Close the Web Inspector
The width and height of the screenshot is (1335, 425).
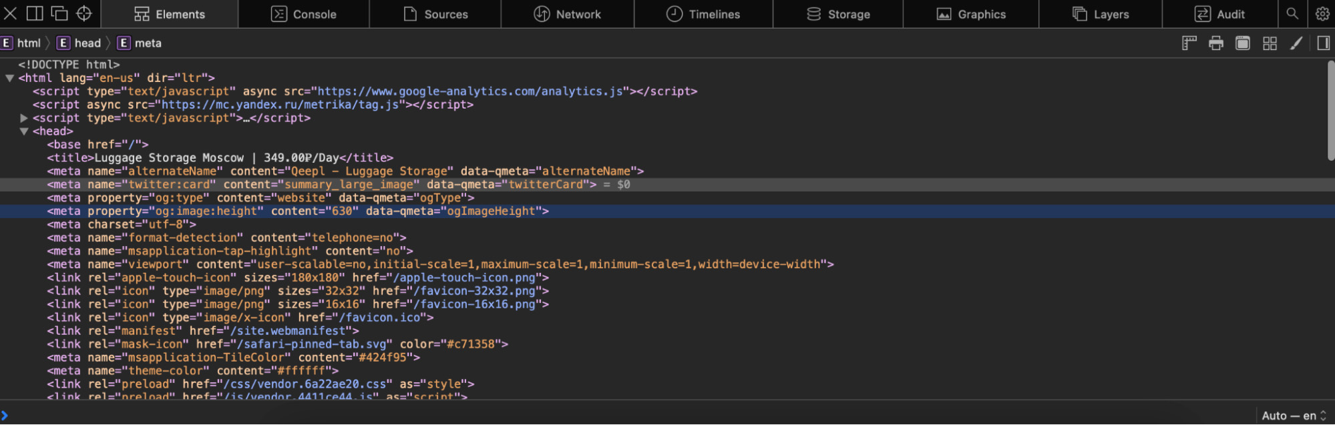pyautogui.click(x=11, y=13)
